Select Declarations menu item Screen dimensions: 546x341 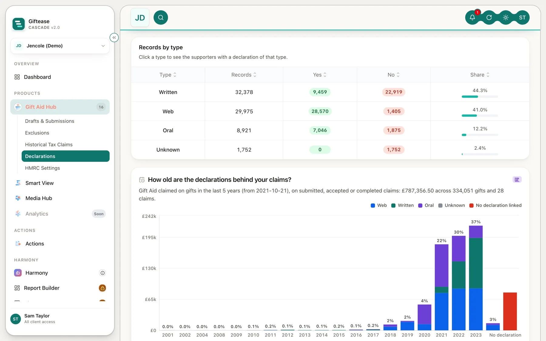tap(66, 156)
